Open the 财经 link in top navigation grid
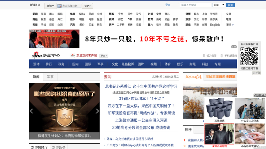Viewport: 266px width, 149px height. (35, 19)
